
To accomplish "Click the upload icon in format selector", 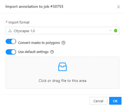I will (10, 31).
